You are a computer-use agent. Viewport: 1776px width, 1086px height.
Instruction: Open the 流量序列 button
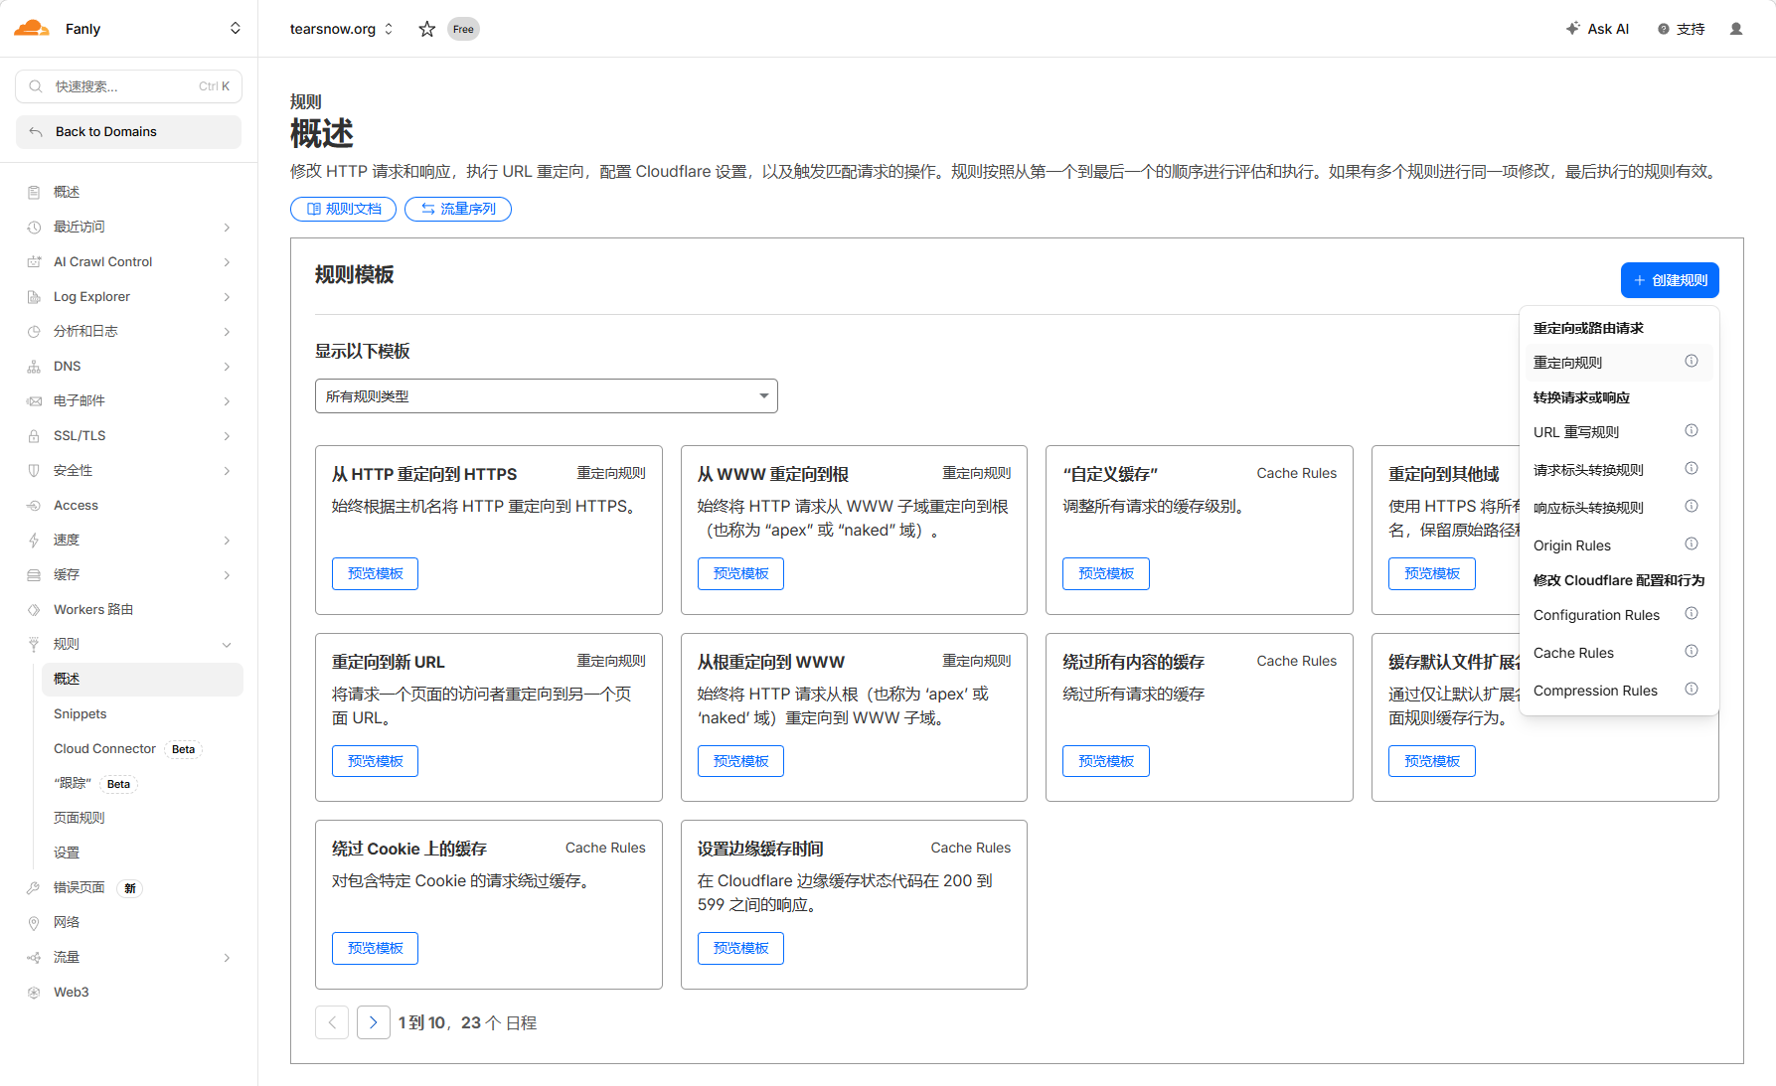[458, 209]
